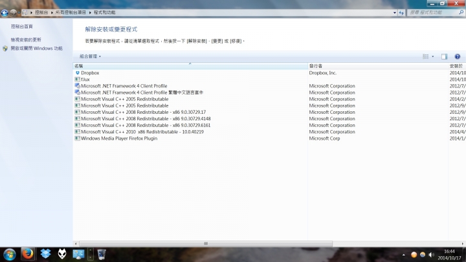Image resolution: width=466 pixels, height=262 pixels.
Task: Click the volume speaker tray icon
Action: (432, 255)
